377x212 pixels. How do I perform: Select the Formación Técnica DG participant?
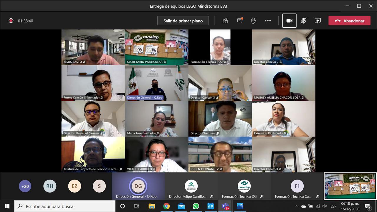[x=244, y=187]
